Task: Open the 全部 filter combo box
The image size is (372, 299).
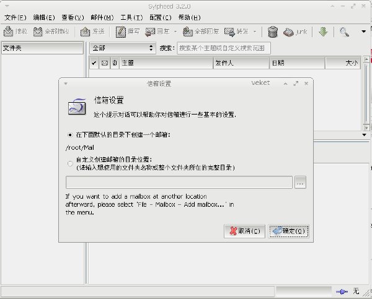Action: point(123,48)
